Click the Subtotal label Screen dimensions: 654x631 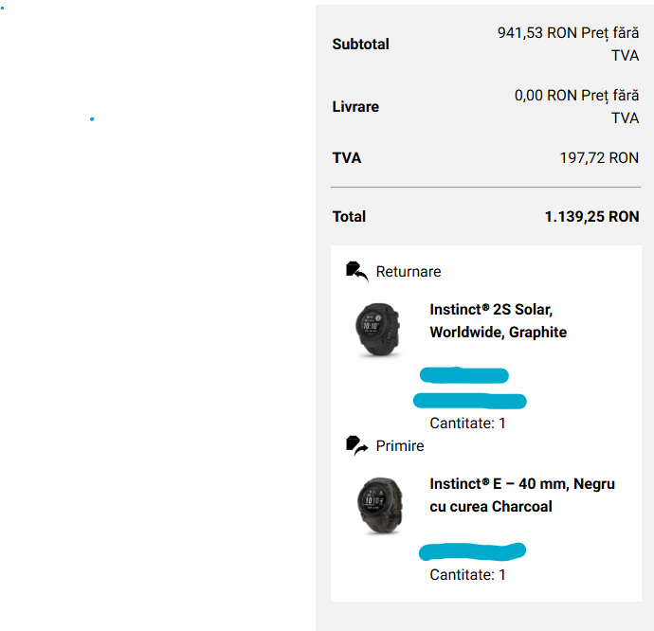click(x=360, y=45)
